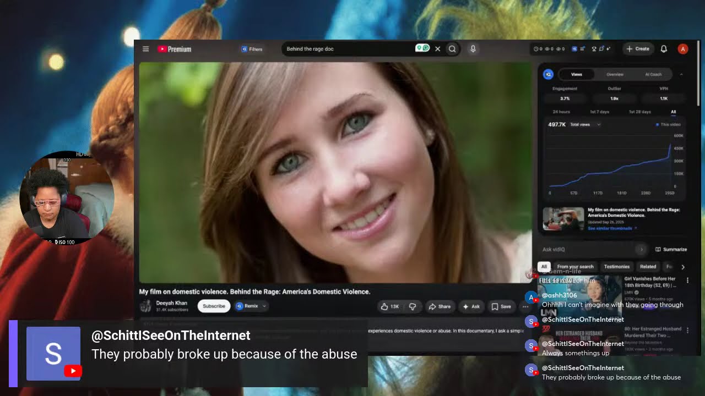Like the video with 13K likes

[x=390, y=306]
